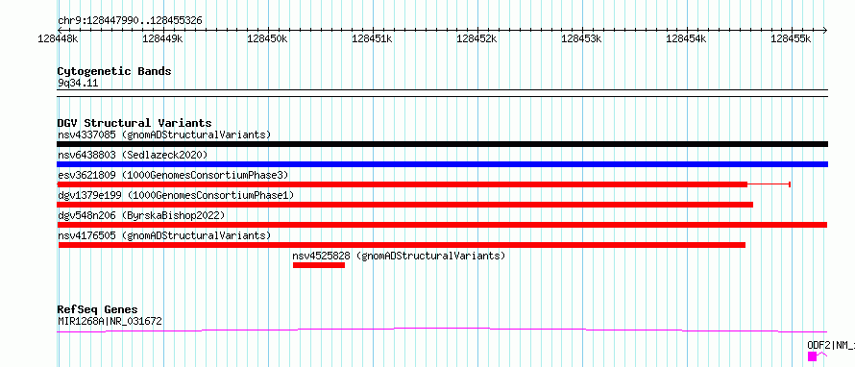Click the short red nsv4525828 bar
855x367 pixels.
(x=319, y=265)
